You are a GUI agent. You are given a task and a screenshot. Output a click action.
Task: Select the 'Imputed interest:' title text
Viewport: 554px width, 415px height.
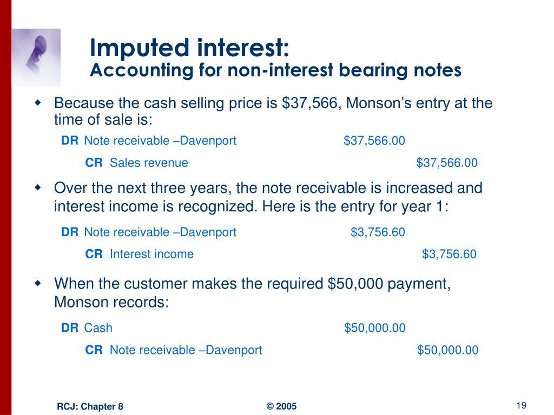tap(189, 48)
